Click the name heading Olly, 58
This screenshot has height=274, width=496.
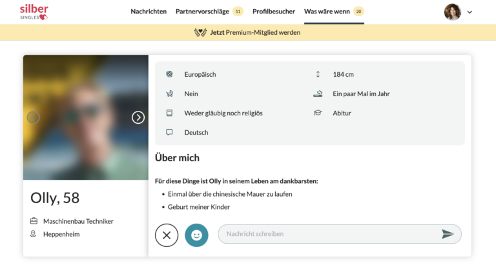pos(55,198)
